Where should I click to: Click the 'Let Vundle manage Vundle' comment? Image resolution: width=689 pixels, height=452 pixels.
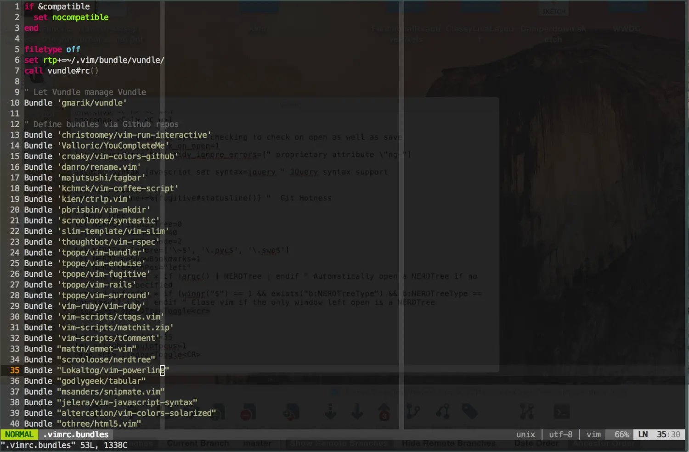click(x=85, y=92)
